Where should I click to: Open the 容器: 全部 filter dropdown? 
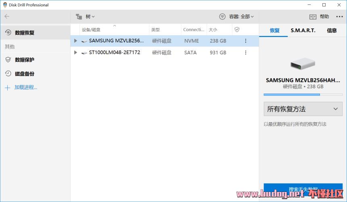tap(237, 17)
